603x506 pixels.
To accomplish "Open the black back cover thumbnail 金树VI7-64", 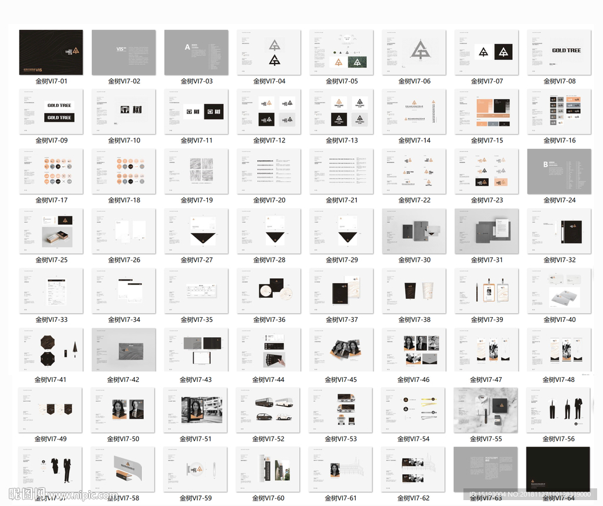I will [558, 470].
